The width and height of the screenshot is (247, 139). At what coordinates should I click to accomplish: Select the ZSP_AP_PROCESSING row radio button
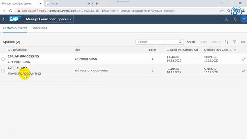(3, 59)
